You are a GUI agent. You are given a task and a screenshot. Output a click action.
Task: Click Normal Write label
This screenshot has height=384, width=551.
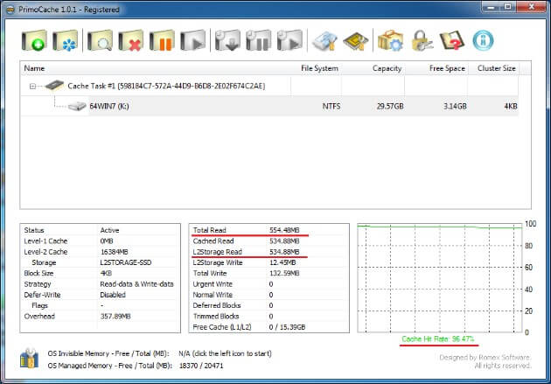tap(213, 295)
